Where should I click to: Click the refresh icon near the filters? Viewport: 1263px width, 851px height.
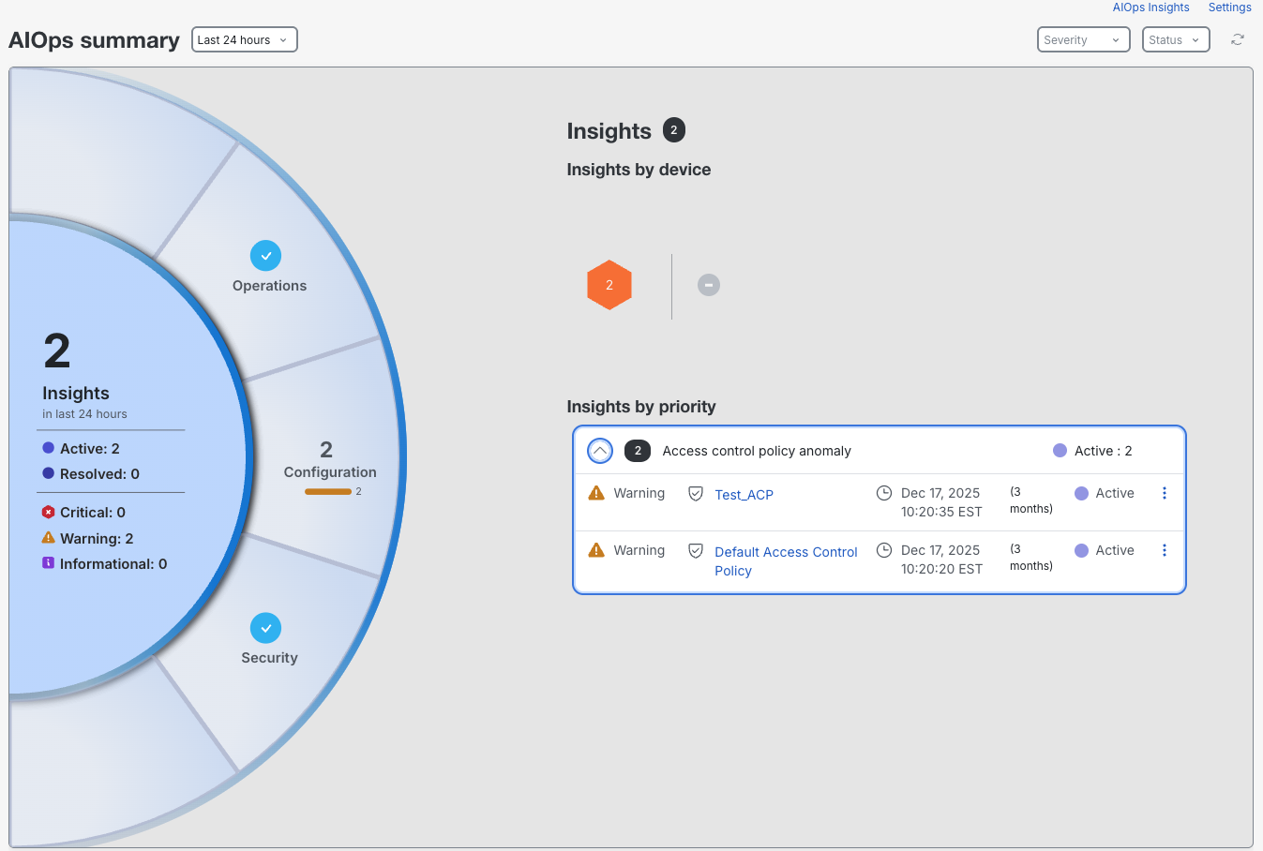(x=1237, y=39)
